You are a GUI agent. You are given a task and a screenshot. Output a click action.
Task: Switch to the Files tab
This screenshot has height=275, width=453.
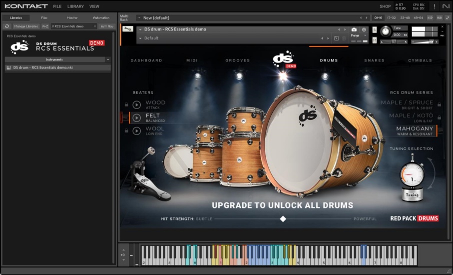point(44,17)
